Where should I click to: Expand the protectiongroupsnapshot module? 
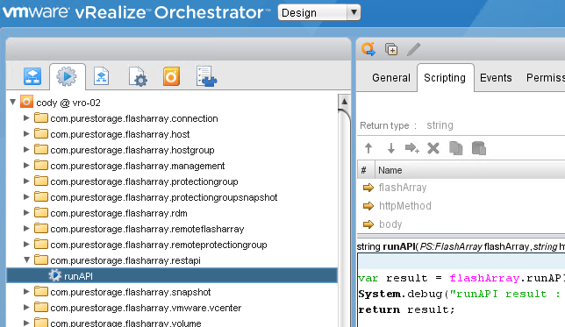click(x=26, y=197)
